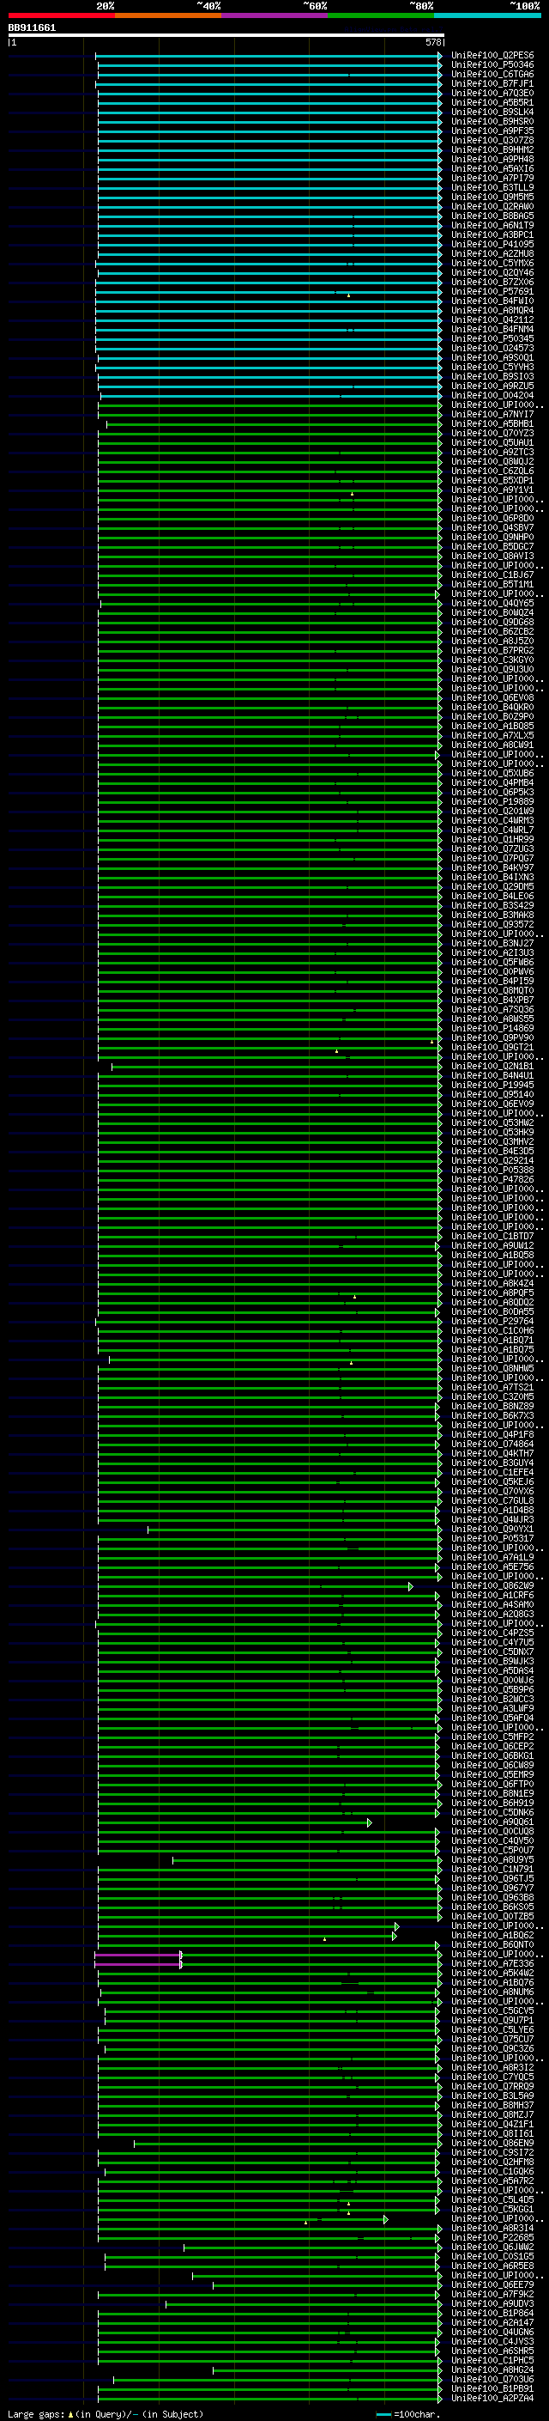Viewport: 549px width, 2421px height.
Task: Click the red 20% identity legend bar
Action: pos(61,15)
